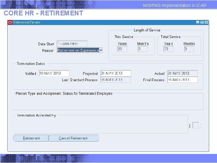Screen dimensions: 217x163
Task: Minimize the Retirement Details window
Action: pyautogui.click(x=198, y=22)
